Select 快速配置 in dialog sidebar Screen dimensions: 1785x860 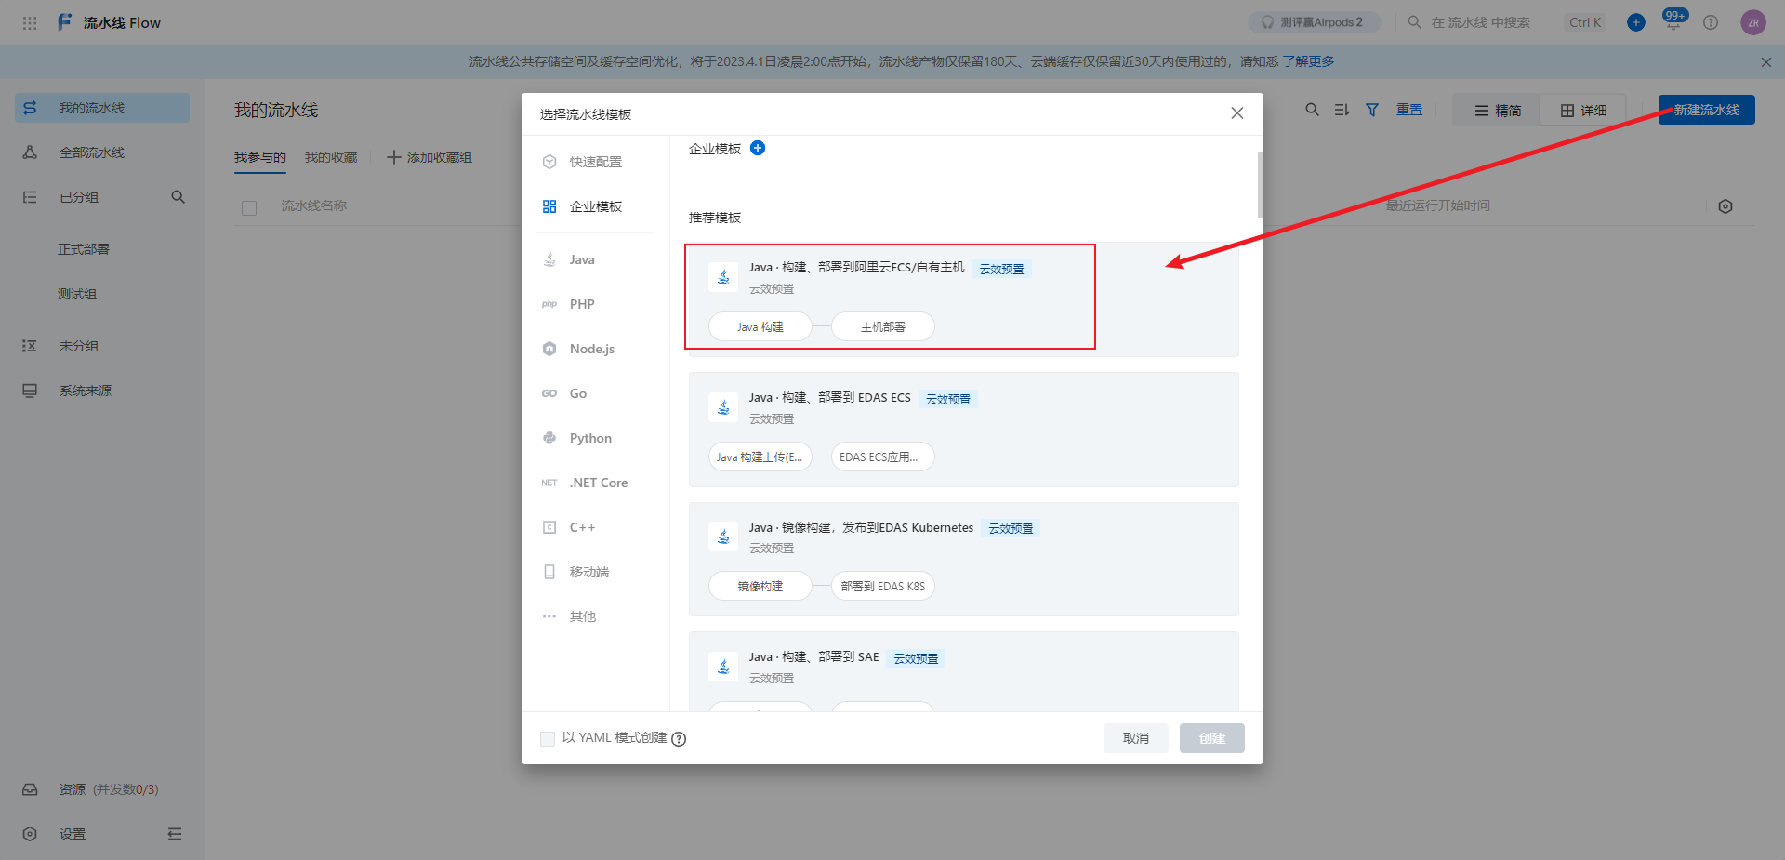pos(595,162)
